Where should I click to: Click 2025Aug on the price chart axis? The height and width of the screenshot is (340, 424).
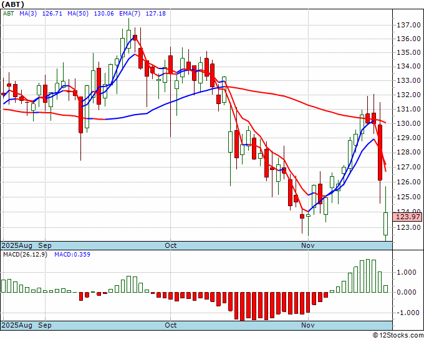click(x=17, y=245)
